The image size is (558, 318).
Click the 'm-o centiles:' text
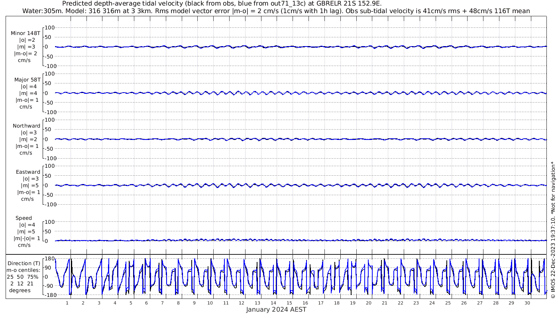pyautogui.click(x=23, y=270)
